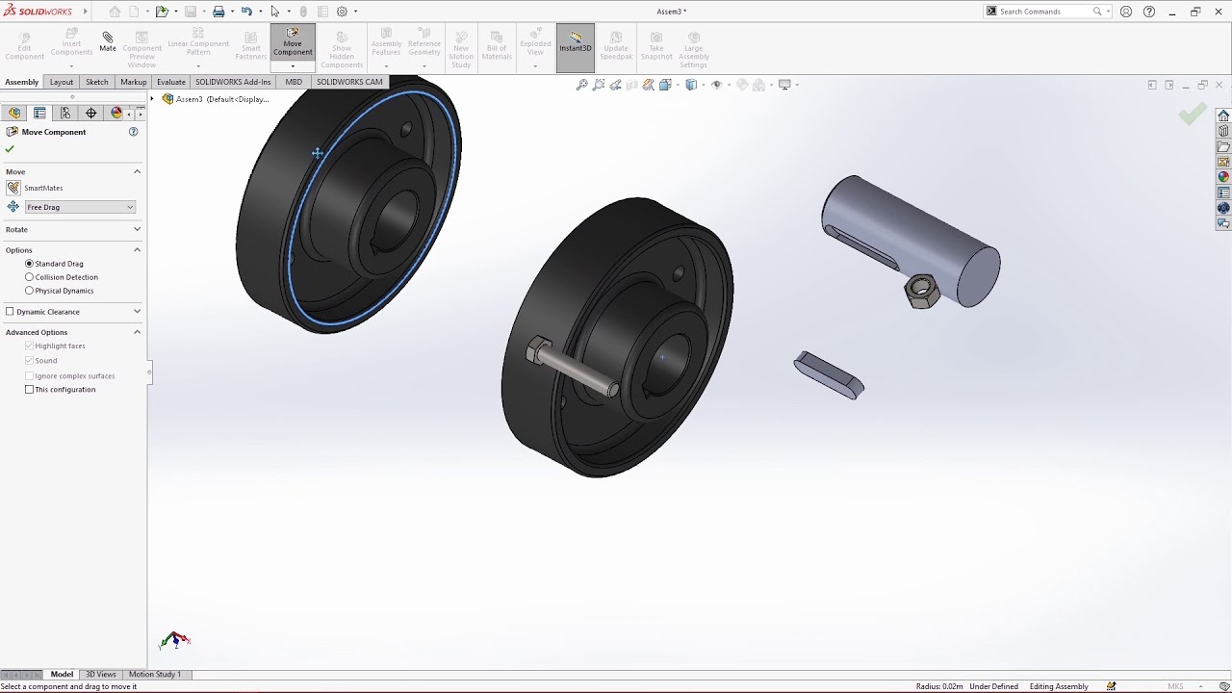Click the help icon in Move Component panel
This screenshot has width=1232, height=693.
pyautogui.click(x=134, y=132)
